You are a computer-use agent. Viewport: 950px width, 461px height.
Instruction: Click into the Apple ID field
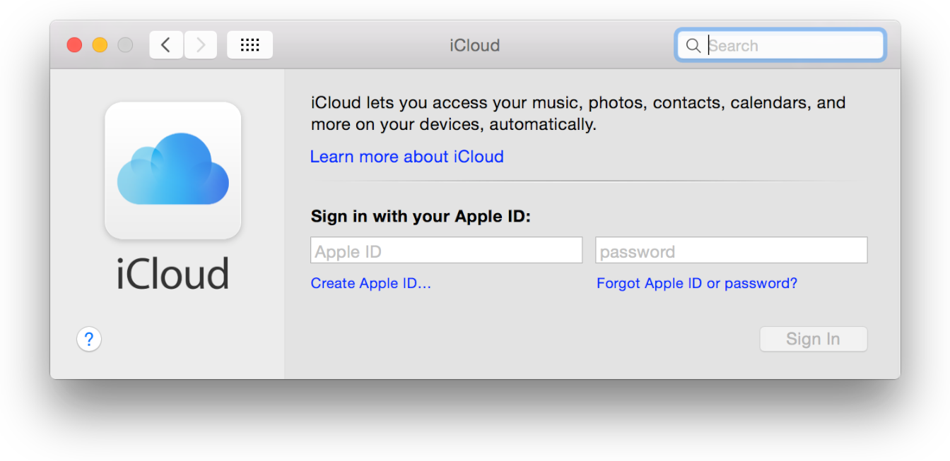point(446,251)
